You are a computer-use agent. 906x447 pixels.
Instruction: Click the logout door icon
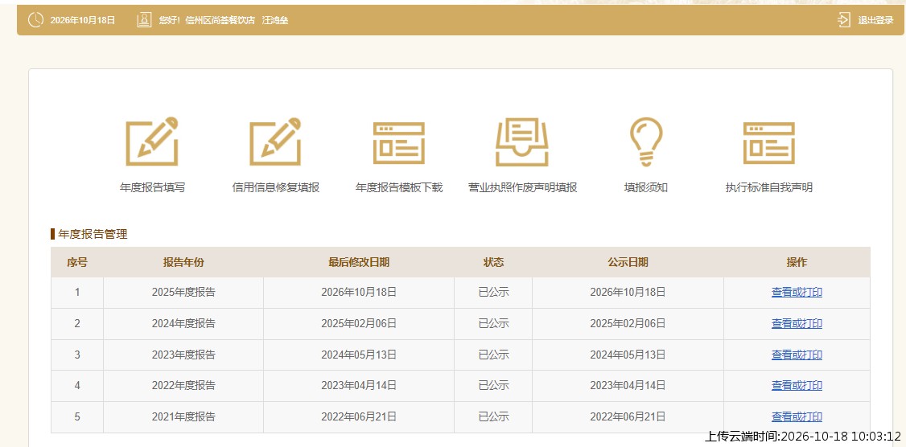[x=843, y=19]
